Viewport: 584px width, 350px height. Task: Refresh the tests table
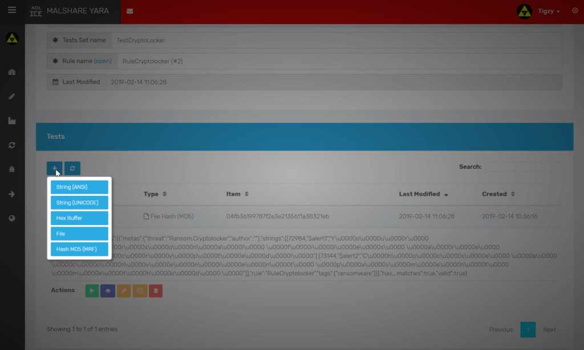pyautogui.click(x=72, y=168)
